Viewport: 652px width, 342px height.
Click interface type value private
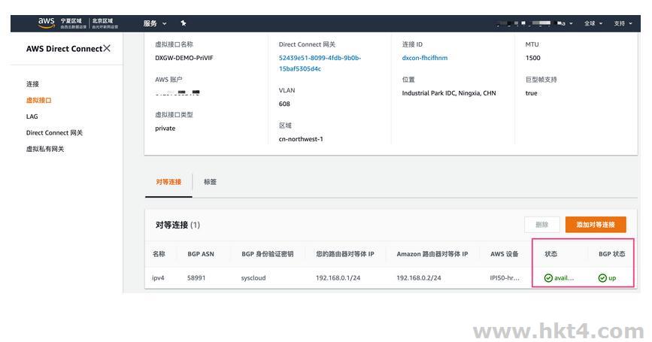coord(165,129)
